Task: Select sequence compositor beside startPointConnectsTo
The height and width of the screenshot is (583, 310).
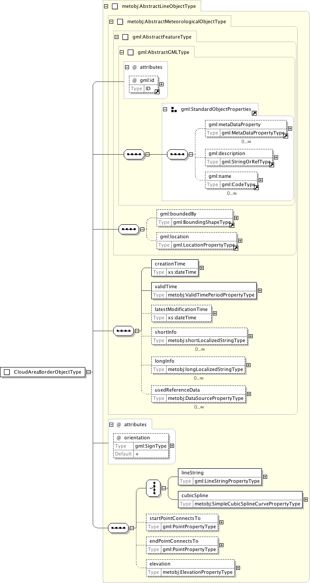Action: click(x=118, y=528)
